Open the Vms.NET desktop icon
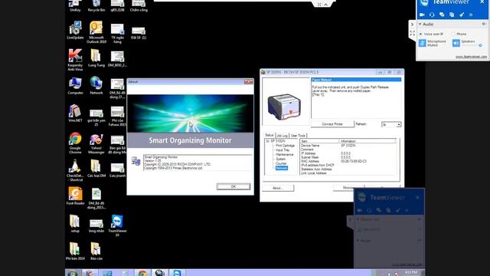 coord(75,113)
